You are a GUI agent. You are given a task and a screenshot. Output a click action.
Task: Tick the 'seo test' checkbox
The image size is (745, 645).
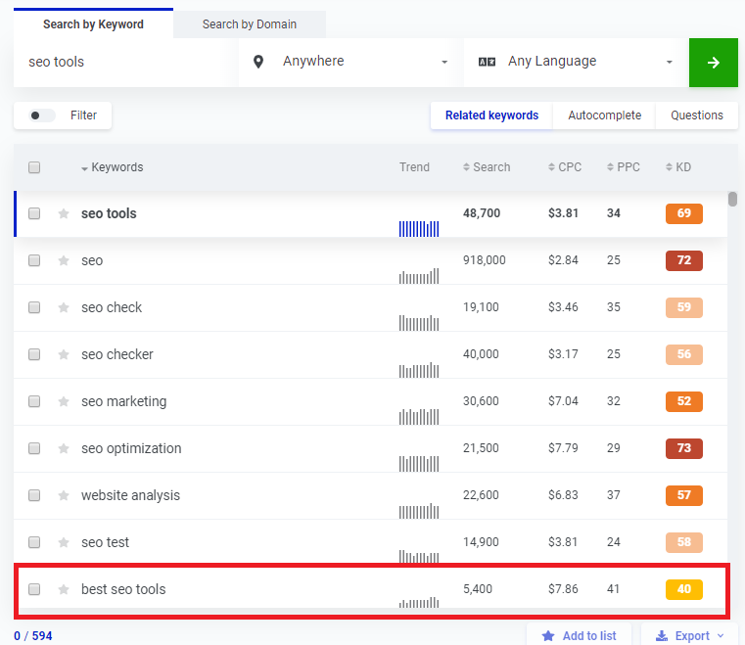34,542
